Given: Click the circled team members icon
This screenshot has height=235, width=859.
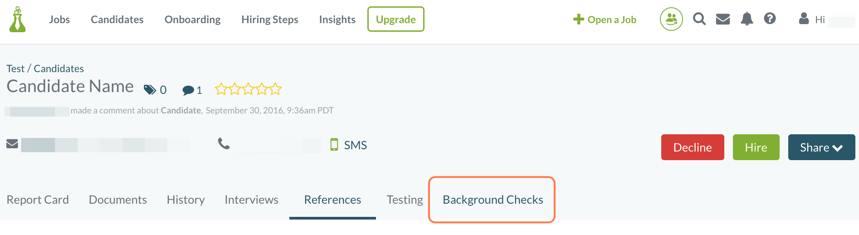Looking at the screenshot, I should tap(671, 19).
